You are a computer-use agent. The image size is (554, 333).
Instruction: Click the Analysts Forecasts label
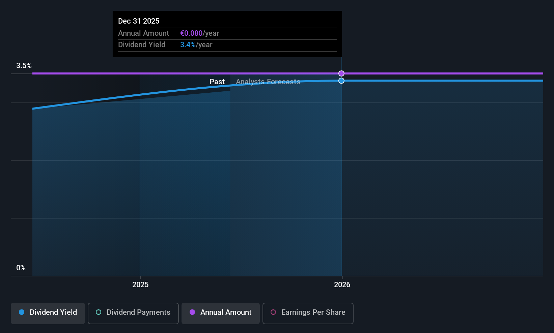point(268,82)
